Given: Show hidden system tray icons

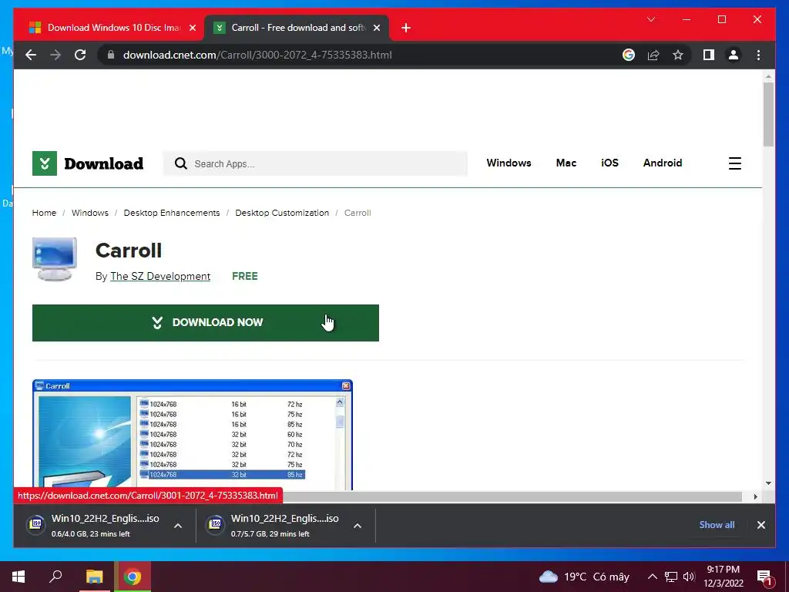Looking at the screenshot, I should click(652, 577).
